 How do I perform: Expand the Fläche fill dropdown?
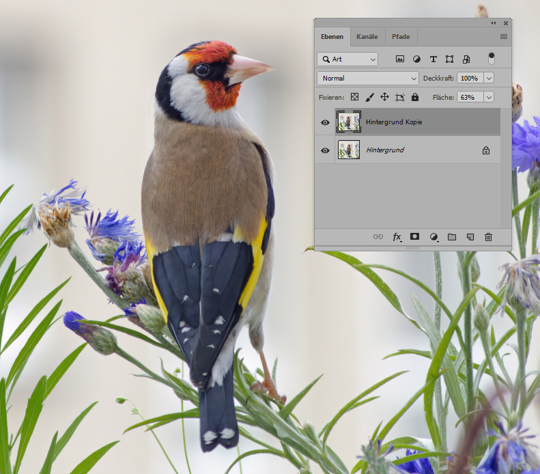(489, 98)
